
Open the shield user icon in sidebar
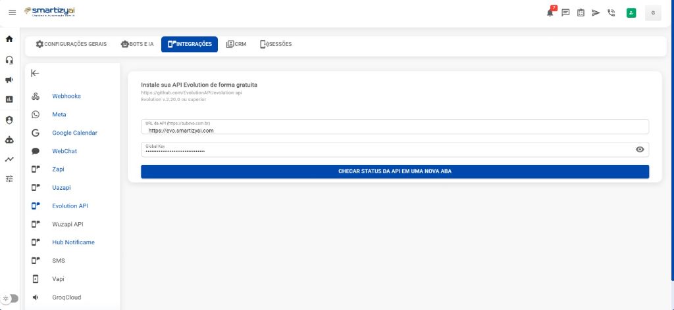(9, 120)
